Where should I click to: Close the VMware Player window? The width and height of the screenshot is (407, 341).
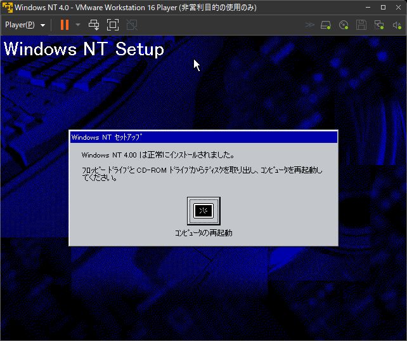398,7
